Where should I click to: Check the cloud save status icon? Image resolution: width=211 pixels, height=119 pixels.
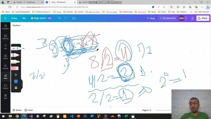tap(74, 18)
